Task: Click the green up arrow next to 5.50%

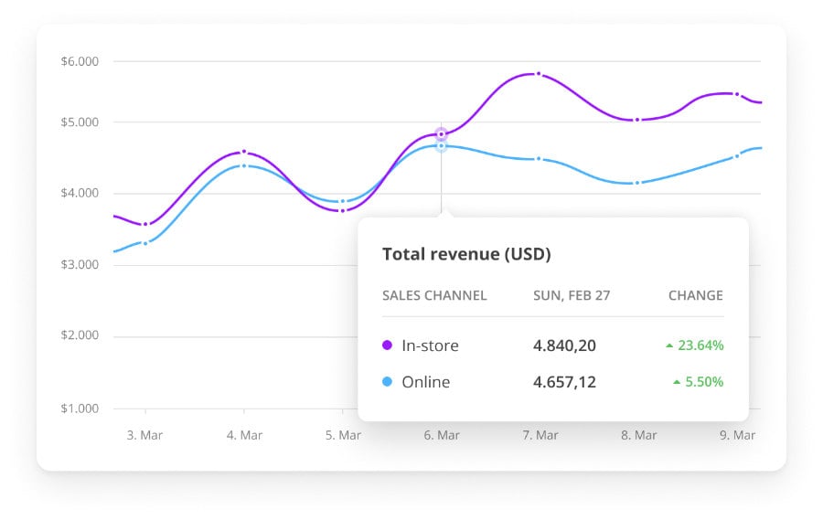Action: [x=677, y=383]
